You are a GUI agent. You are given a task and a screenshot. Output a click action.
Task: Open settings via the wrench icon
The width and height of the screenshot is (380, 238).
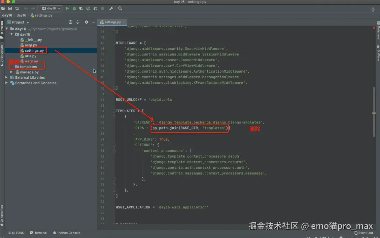pos(111,8)
